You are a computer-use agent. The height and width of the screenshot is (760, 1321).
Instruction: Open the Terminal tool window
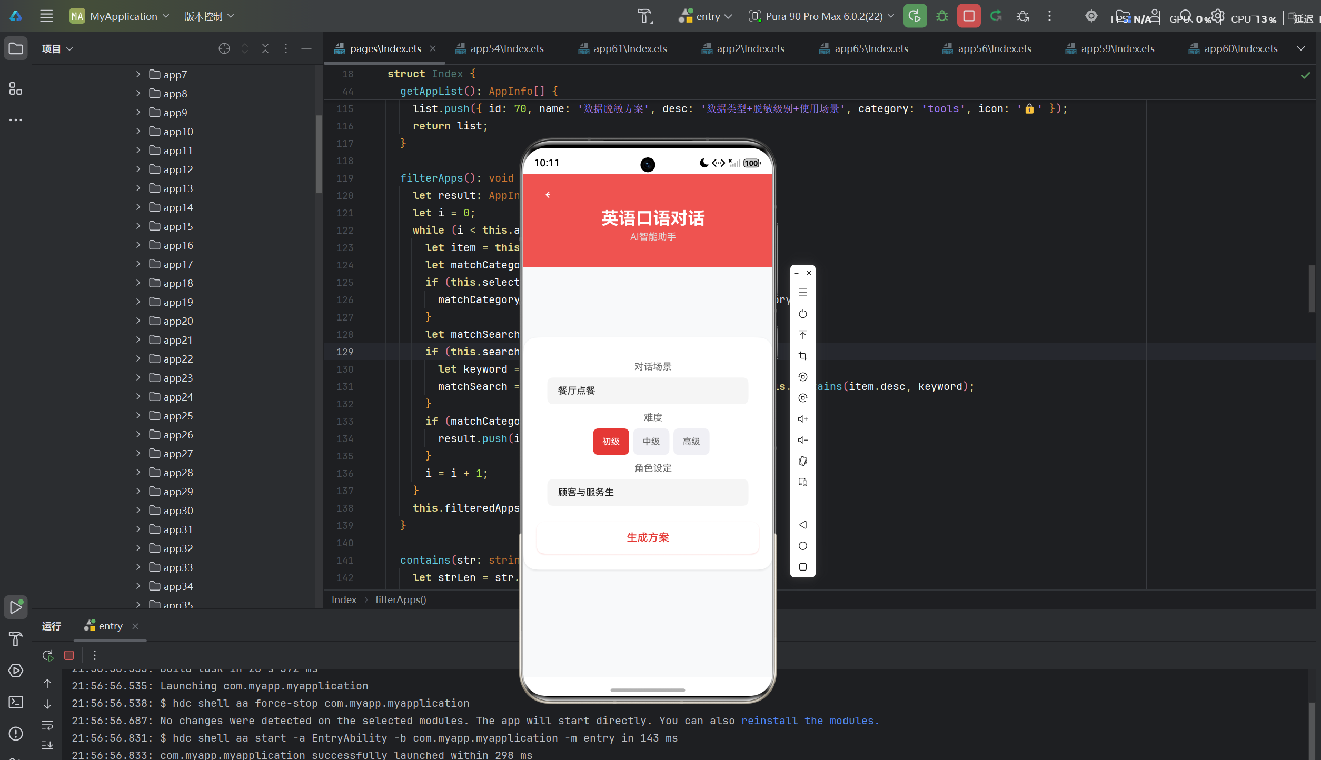coord(16,702)
